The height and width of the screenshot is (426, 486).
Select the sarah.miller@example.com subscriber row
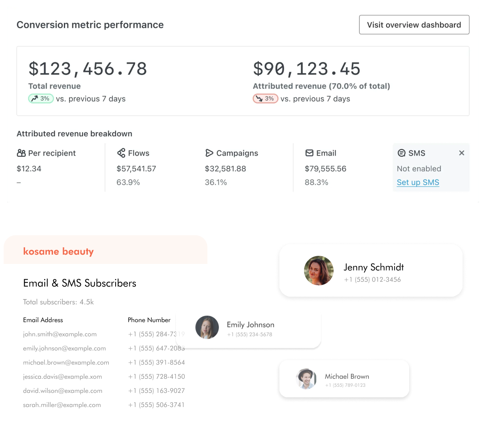coord(104,405)
